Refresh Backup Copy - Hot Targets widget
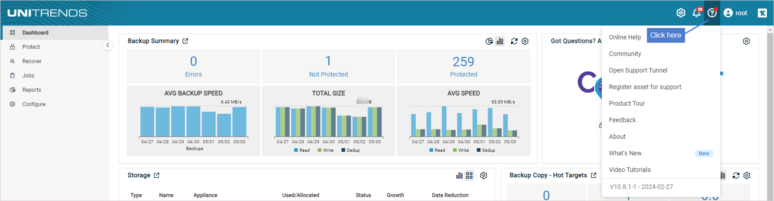Image resolution: width=774 pixels, height=201 pixels. point(736,175)
